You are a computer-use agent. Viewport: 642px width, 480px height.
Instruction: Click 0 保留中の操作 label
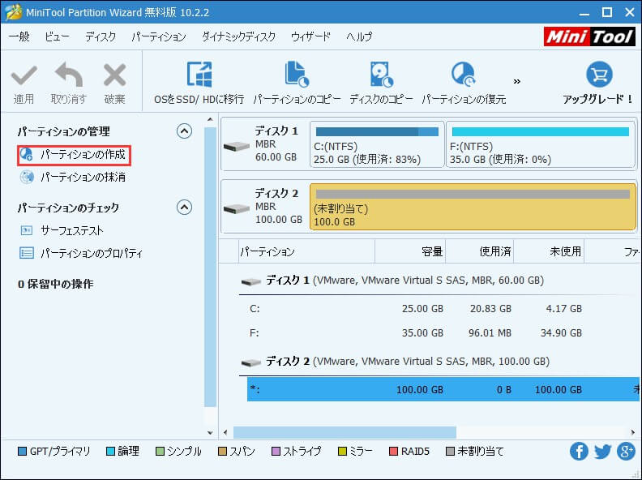(x=56, y=285)
